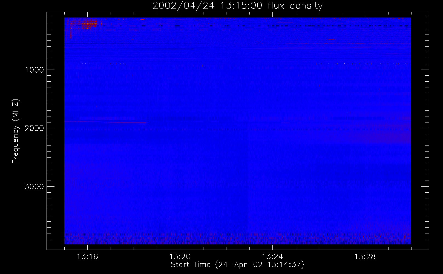Click the '13:16' time tick label

coord(87,257)
